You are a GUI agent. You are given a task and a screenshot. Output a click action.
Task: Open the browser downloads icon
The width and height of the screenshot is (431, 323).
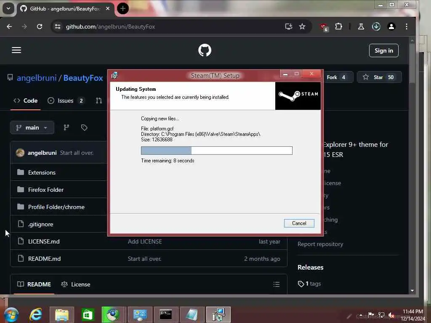coord(376,26)
